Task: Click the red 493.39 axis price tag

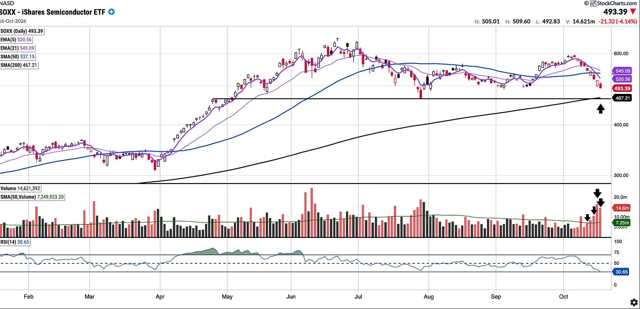Action: (x=622, y=88)
